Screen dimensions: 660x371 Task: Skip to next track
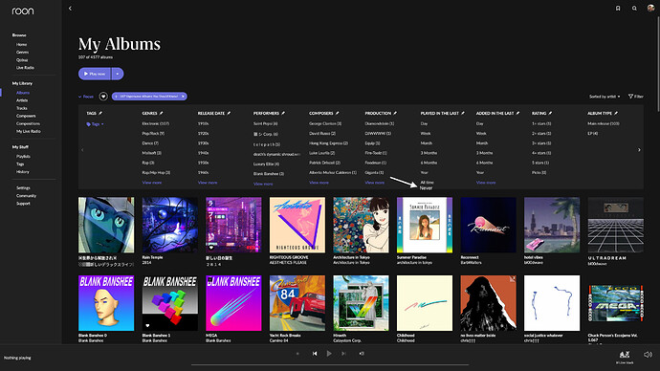344,354
